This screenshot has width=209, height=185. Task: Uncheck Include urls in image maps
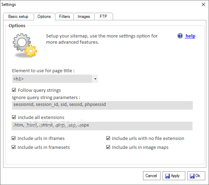click(x=108, y=147)
